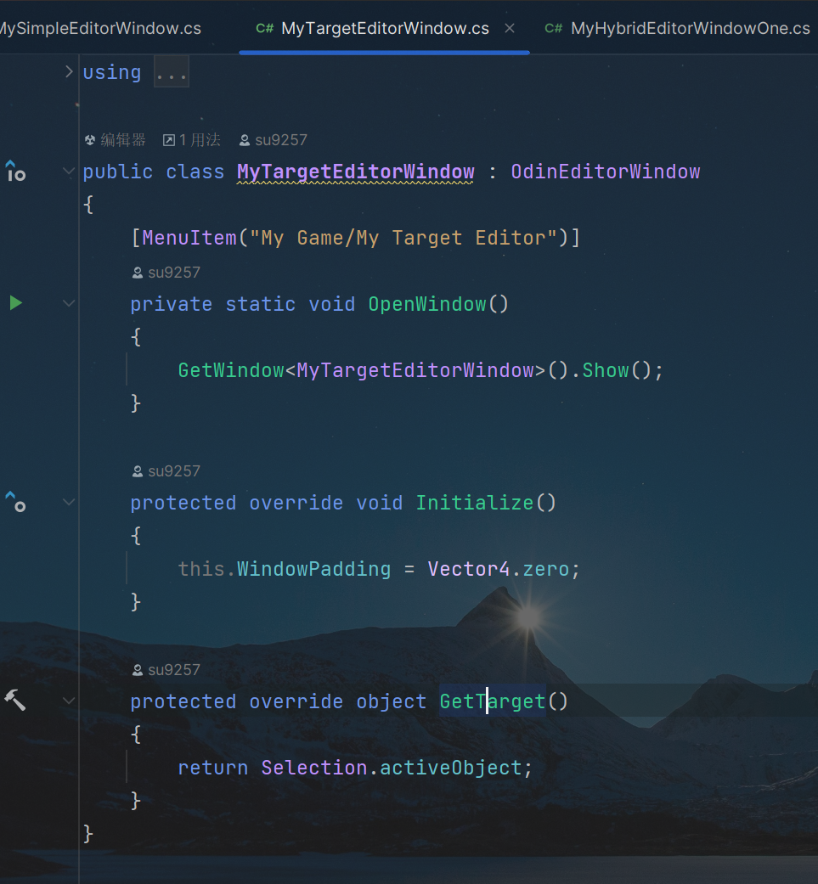Click the C# file icon on MyTargetEditorWindow tab
This screenshot has width=818, height=884.
click(264, 28)
